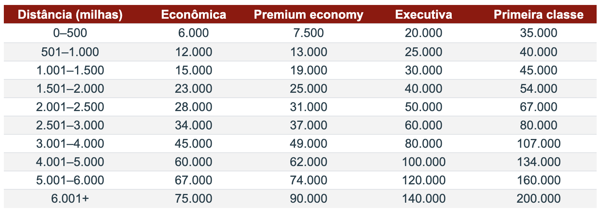
Task: Click the "Executiva" column header
Action: click(423, 15)
